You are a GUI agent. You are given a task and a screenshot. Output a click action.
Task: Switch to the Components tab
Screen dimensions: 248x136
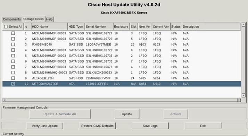coord(12,19)
